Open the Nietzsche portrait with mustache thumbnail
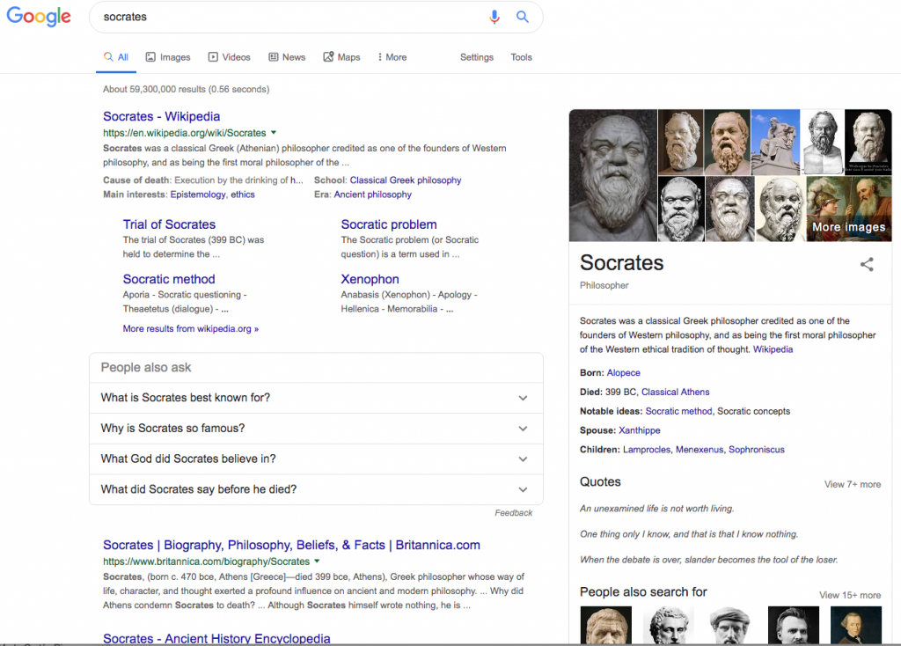 [793, 625]
